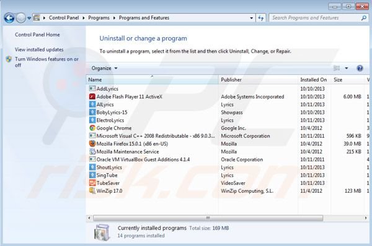The width and height of the screenshot is (372, 246).
Task: Click the Back navigation arrow button
Action: pos(9,18)
